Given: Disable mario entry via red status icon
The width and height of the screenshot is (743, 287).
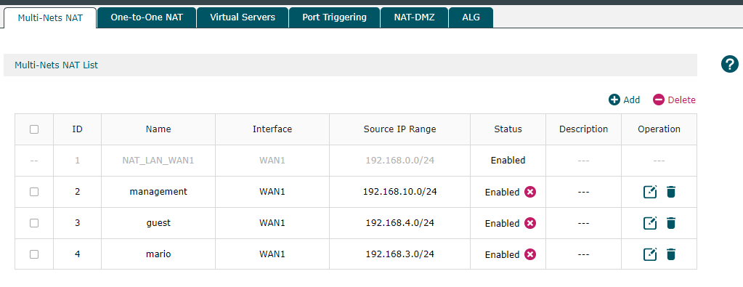Looking at the screenshot, I should click(530, 254).
